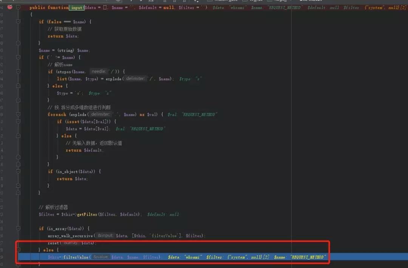Click the filterValue method on highlighted line
The height and width of the screenshot is (268, 408).
click(x=76, y=257)
